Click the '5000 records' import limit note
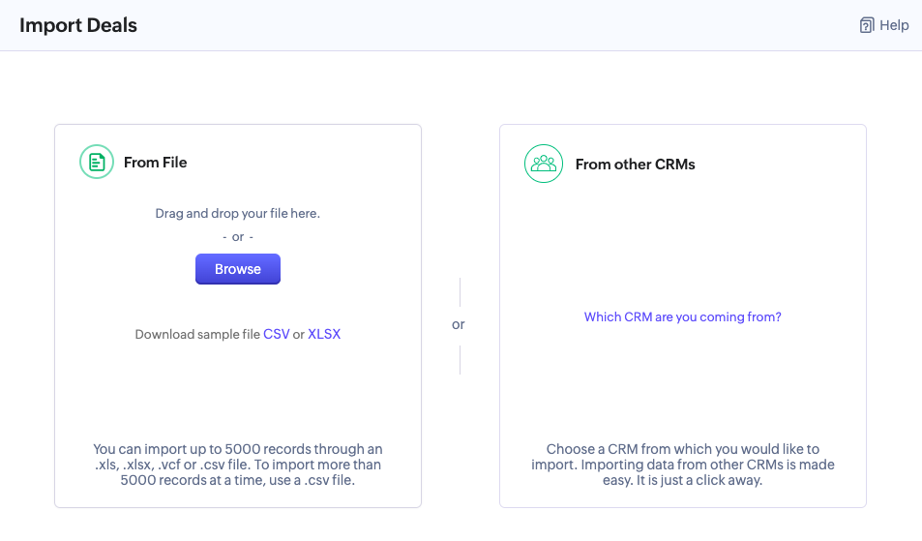Screen dimensions: 922x541 click(x=238, y=465)
